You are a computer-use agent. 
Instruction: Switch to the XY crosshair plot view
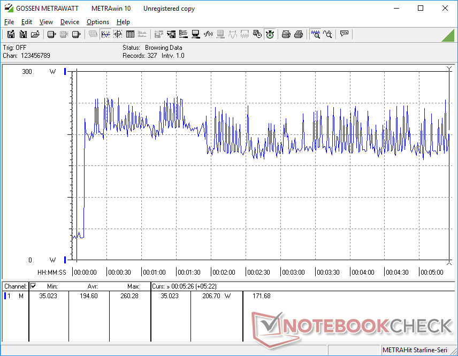coord(118,34)
